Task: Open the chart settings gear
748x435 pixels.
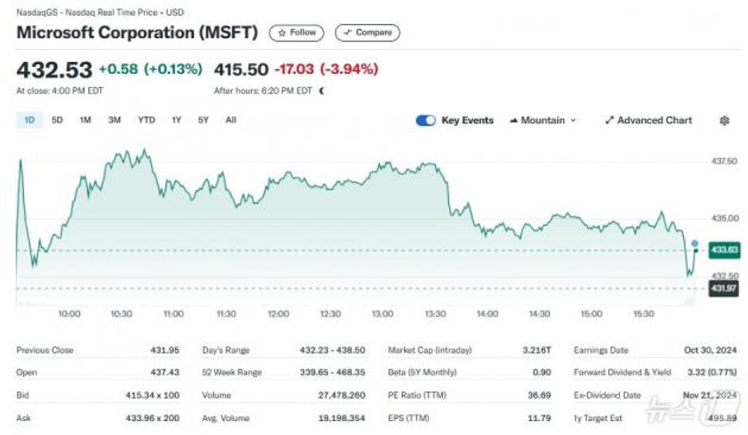Action: pos(725,120)
